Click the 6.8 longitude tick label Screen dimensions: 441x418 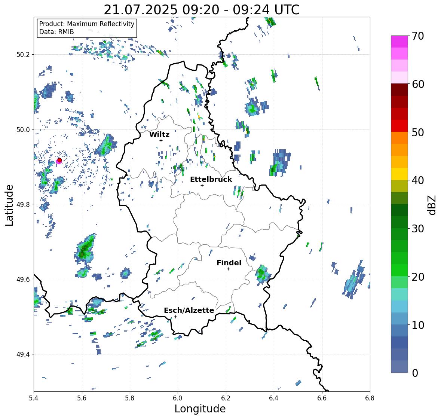coord(370,398)
